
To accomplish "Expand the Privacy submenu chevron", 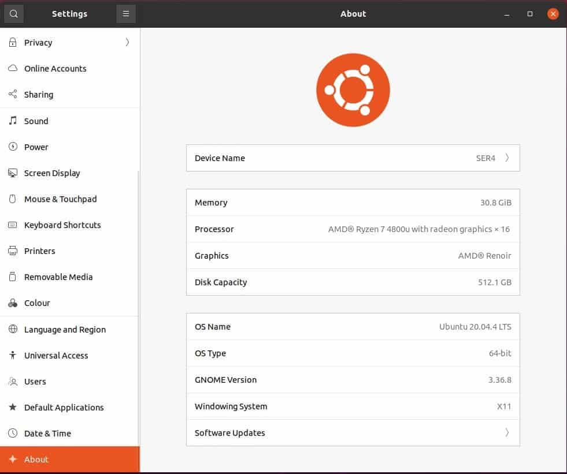I will tap(127, 42).
